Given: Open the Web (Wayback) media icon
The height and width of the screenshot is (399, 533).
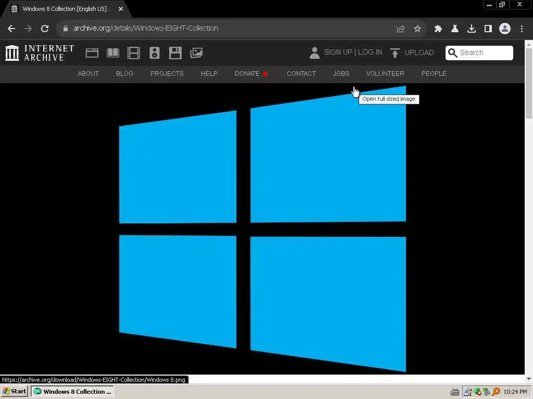Looking at the screenshot, I should [x=92, y=53].
